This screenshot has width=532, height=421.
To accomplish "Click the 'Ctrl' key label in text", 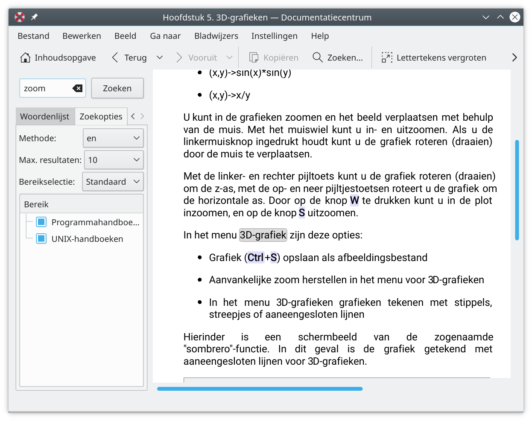I will (x=256, y=258).
